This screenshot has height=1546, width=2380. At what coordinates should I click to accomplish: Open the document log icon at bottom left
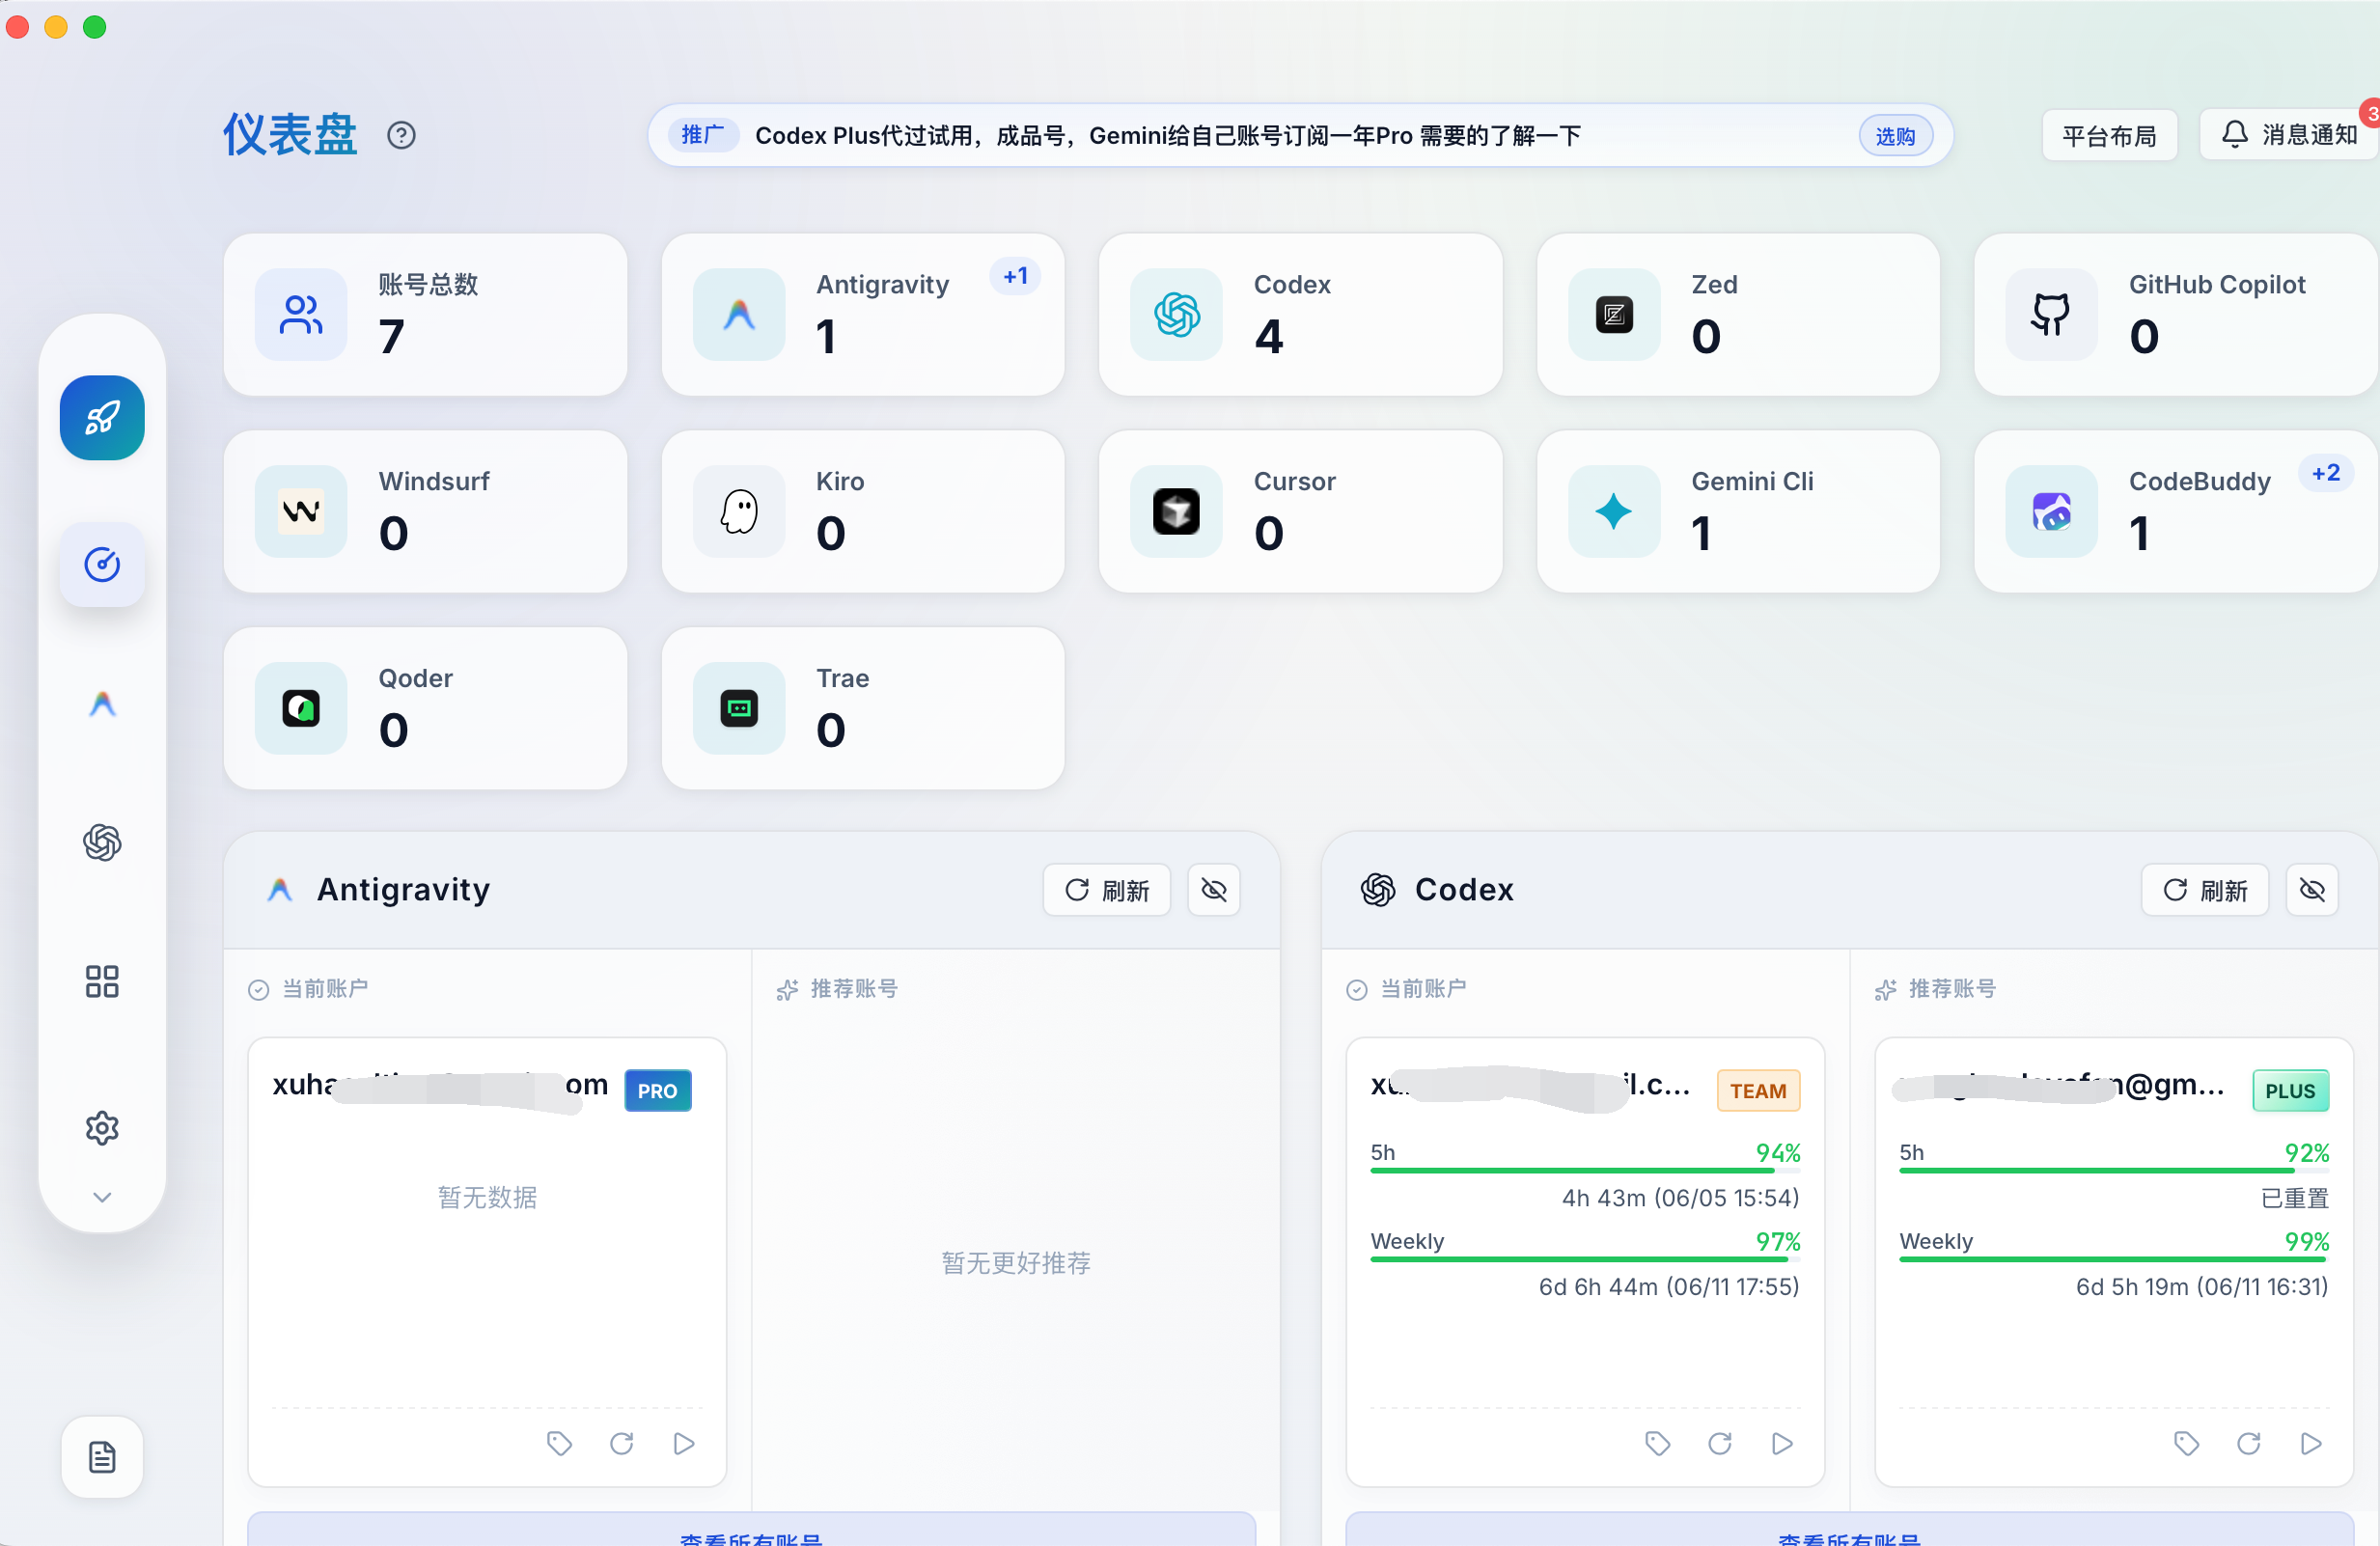tap(102, 1457)
